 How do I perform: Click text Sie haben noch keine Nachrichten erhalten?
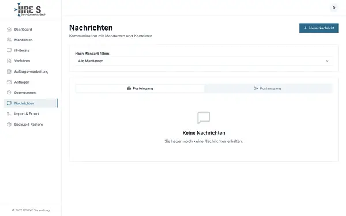point(204,141)
